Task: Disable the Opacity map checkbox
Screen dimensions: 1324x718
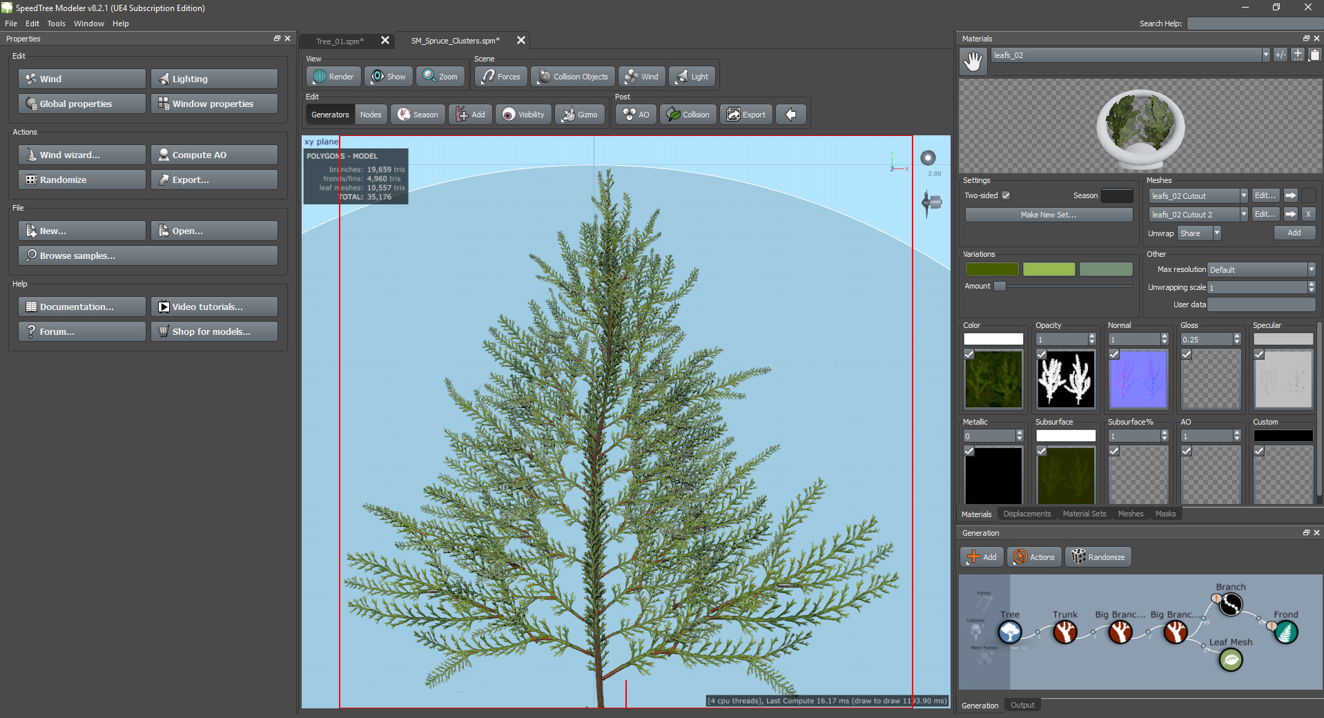Action: 1042,354
